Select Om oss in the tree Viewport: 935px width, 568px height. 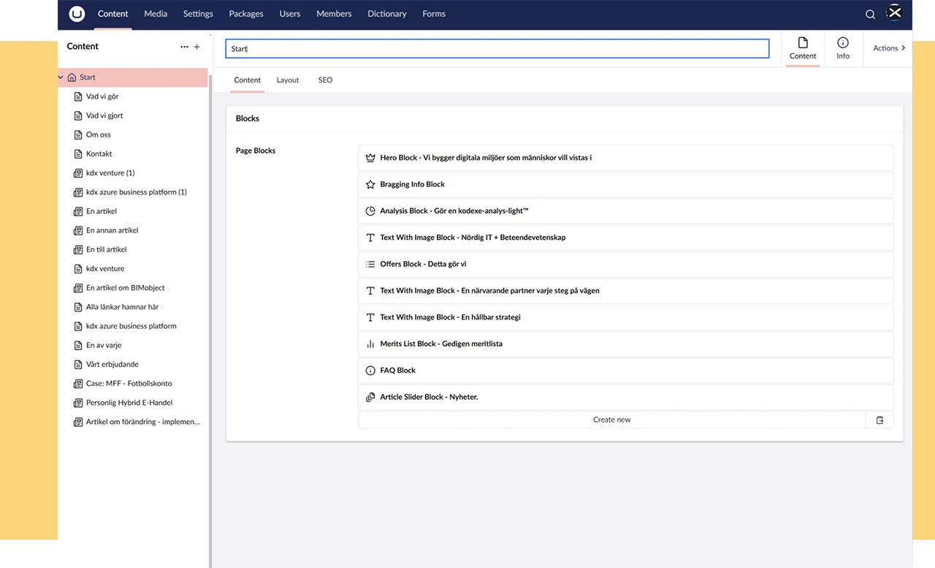click(x=99, y=135)
